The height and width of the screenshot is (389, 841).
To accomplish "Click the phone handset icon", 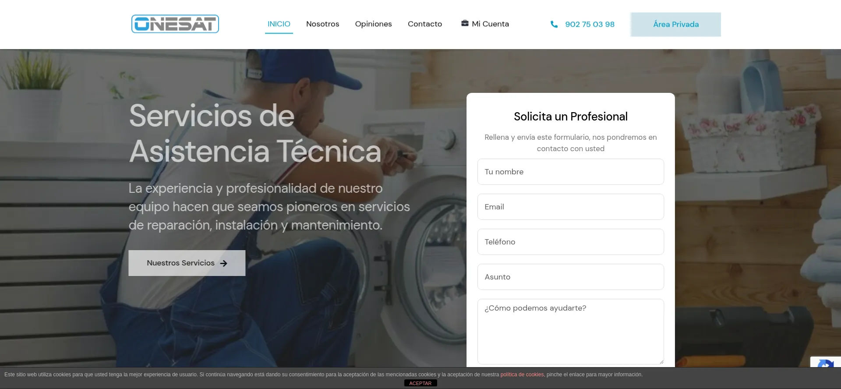I will coord(554,25).
